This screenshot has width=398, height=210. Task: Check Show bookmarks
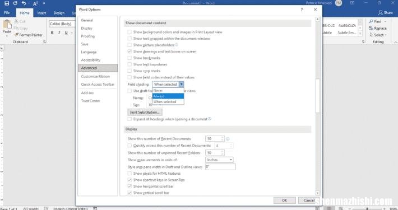129,58
